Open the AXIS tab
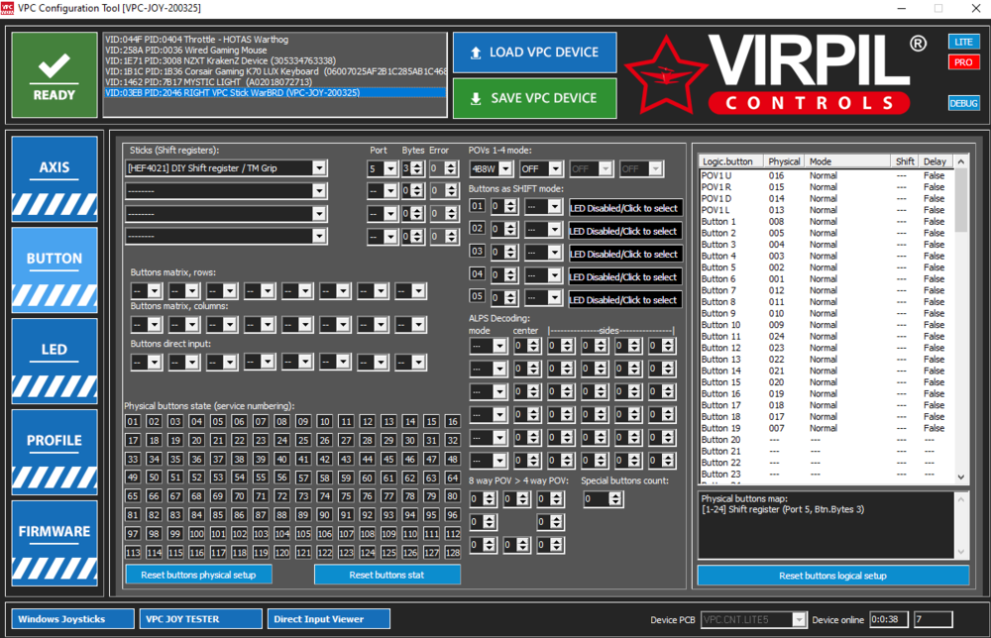991x638 pixels. [55, 178]
